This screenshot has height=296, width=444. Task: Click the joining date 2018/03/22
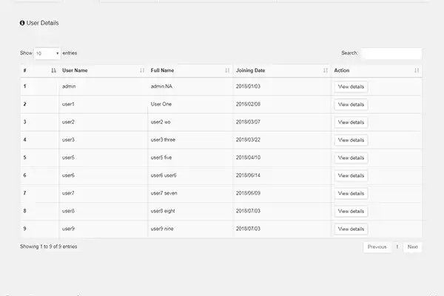(x=248, y=140)
